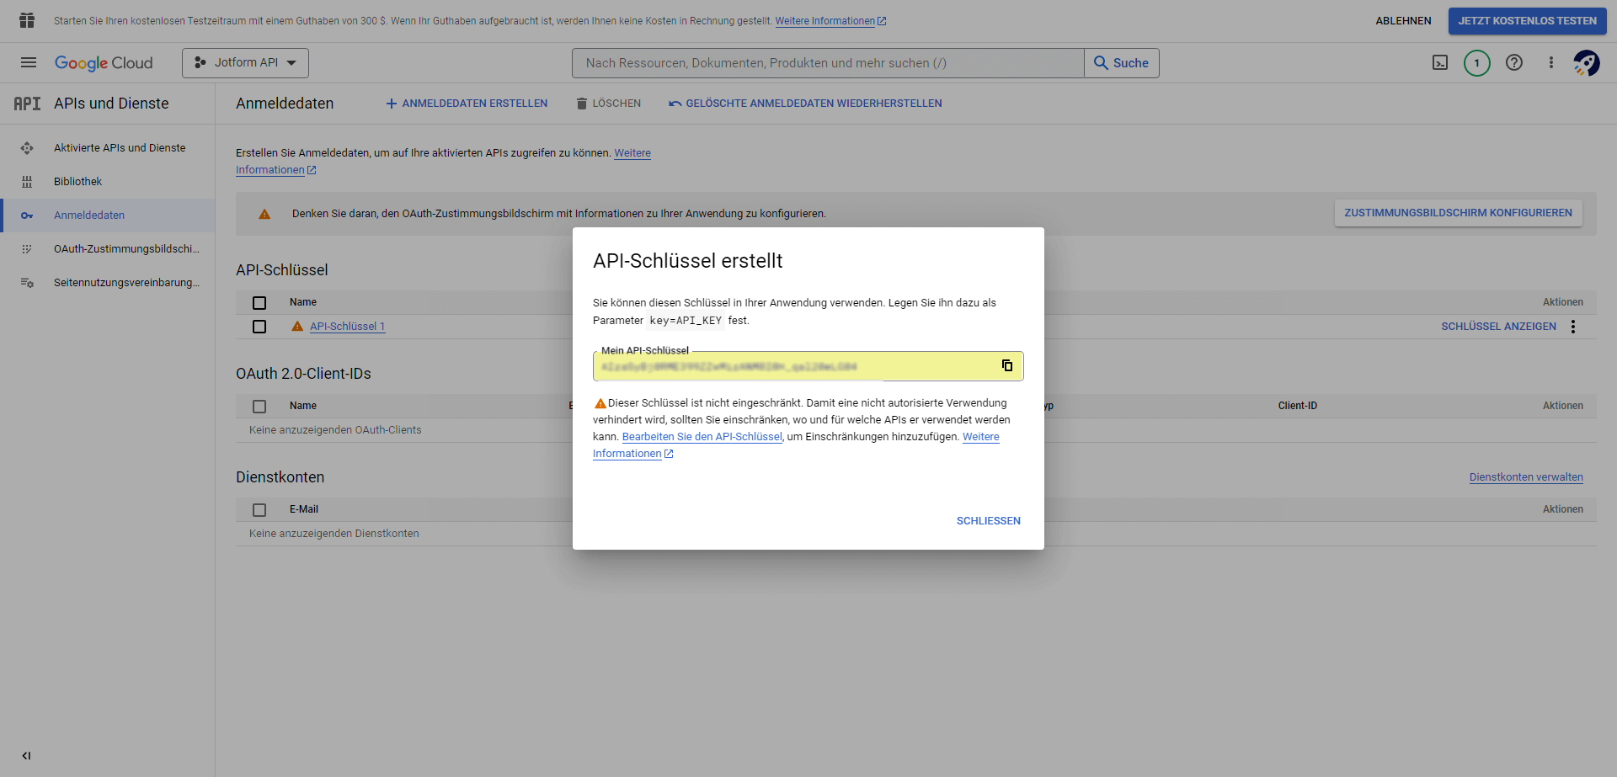Click Schlüssel anzeigen for API-Schlüssel 1
Image resolution: width=1617 pixels, height=777 pixels.
pos(1498,327)
